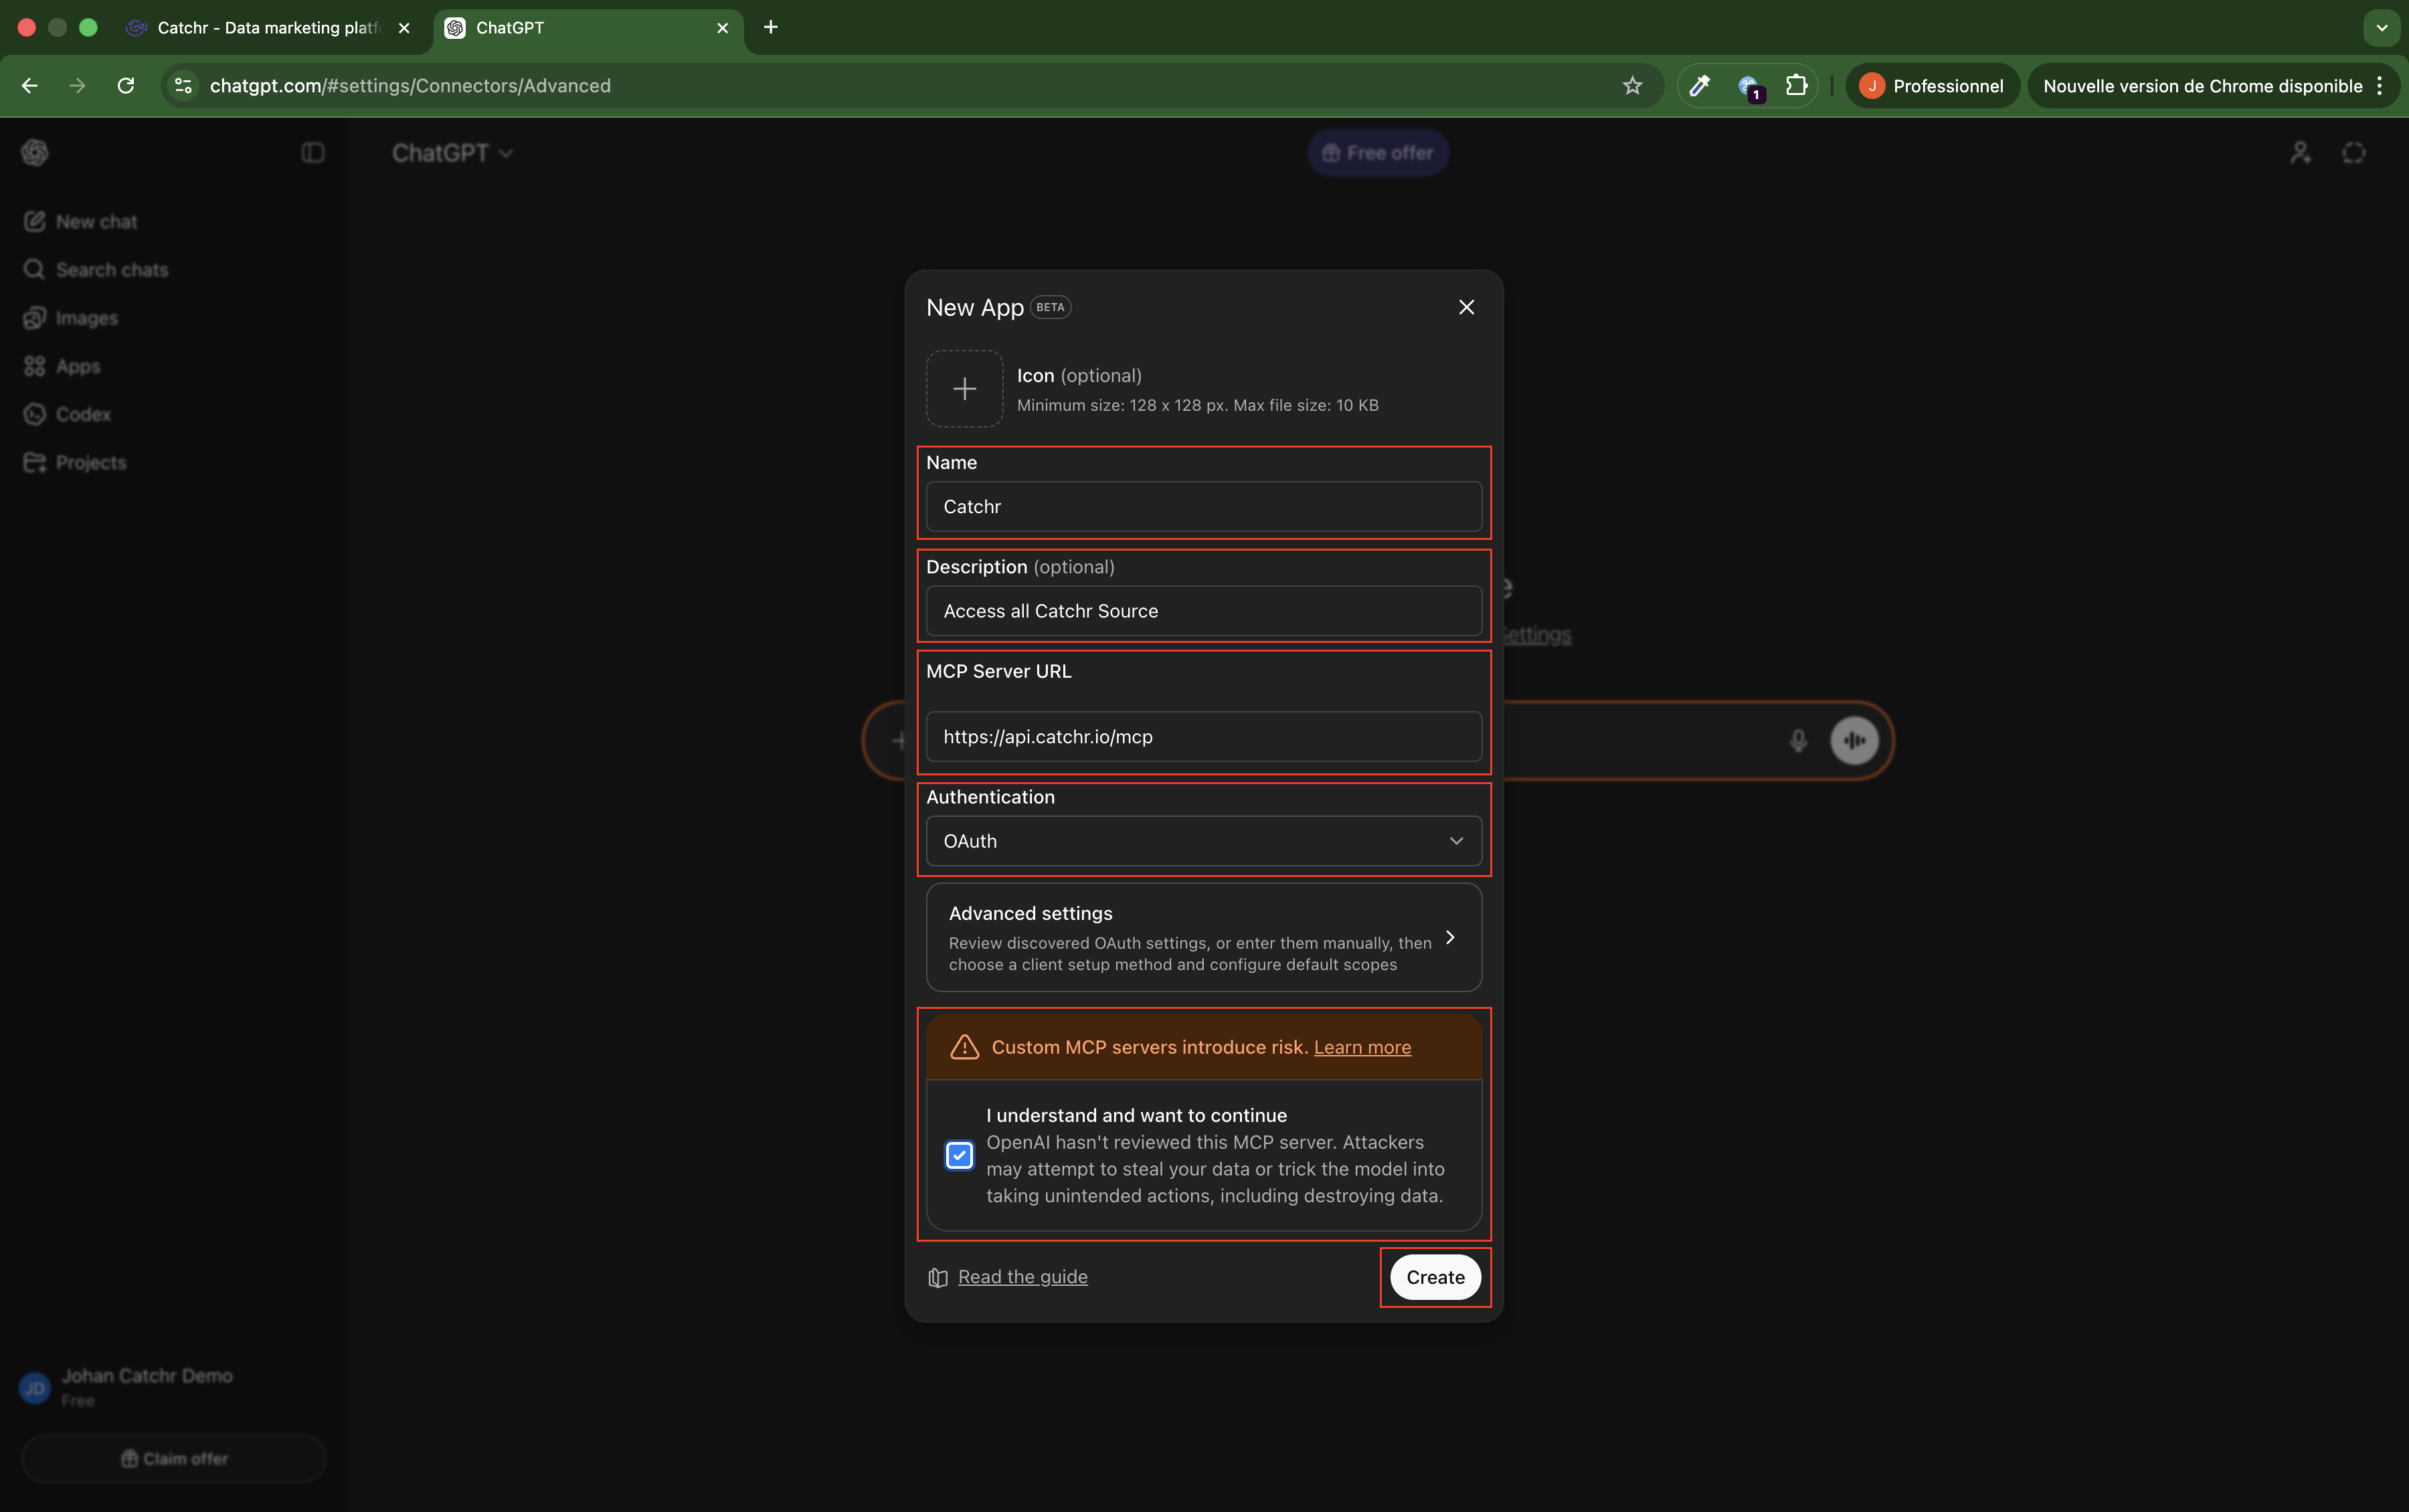Click the book icon beside Read the guide
Image resolution: width=2409 pixels, height=1512 pixels.
point(937,1277)
